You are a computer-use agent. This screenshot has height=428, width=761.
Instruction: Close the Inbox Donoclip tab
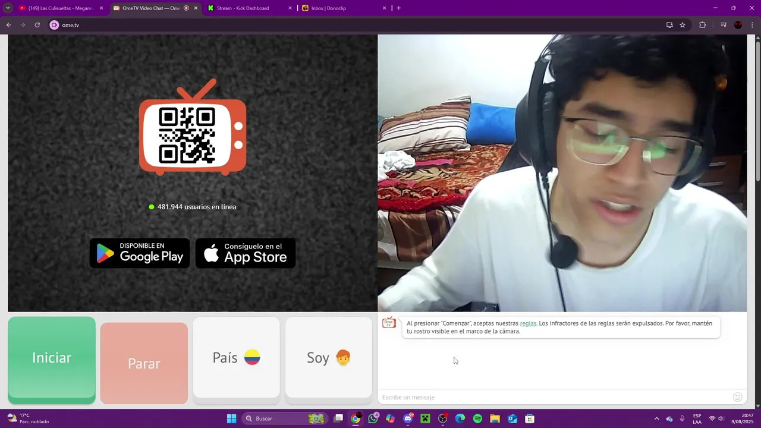point(384,8)
